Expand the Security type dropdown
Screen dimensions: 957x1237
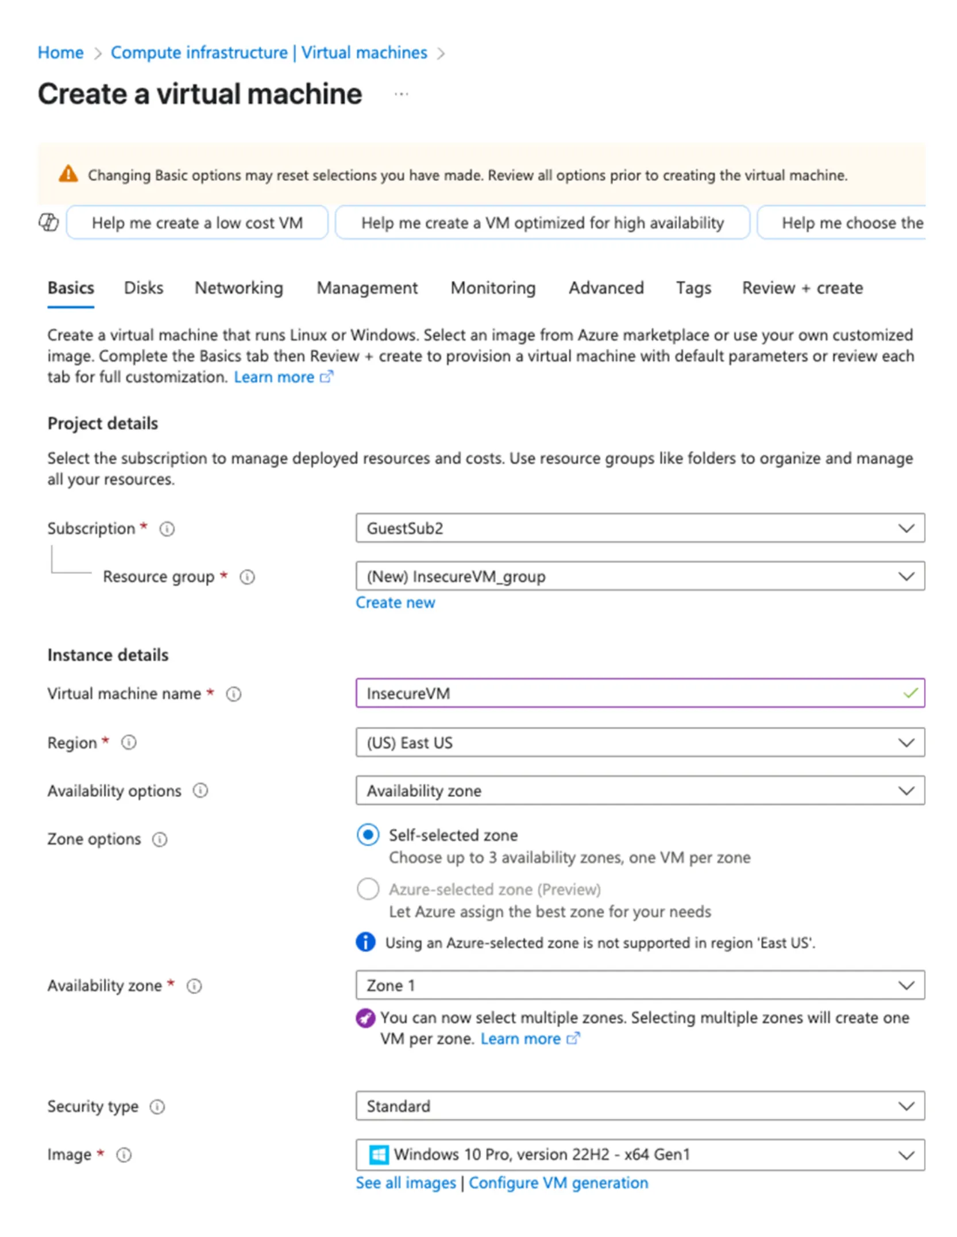tap(640, 1106)
